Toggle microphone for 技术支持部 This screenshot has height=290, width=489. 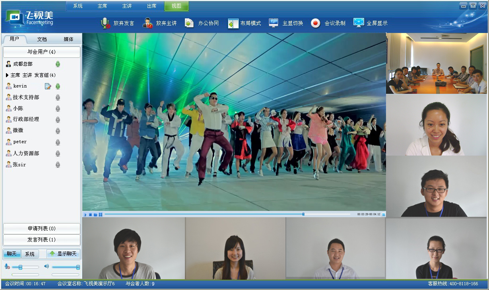(x=58, y=97)
